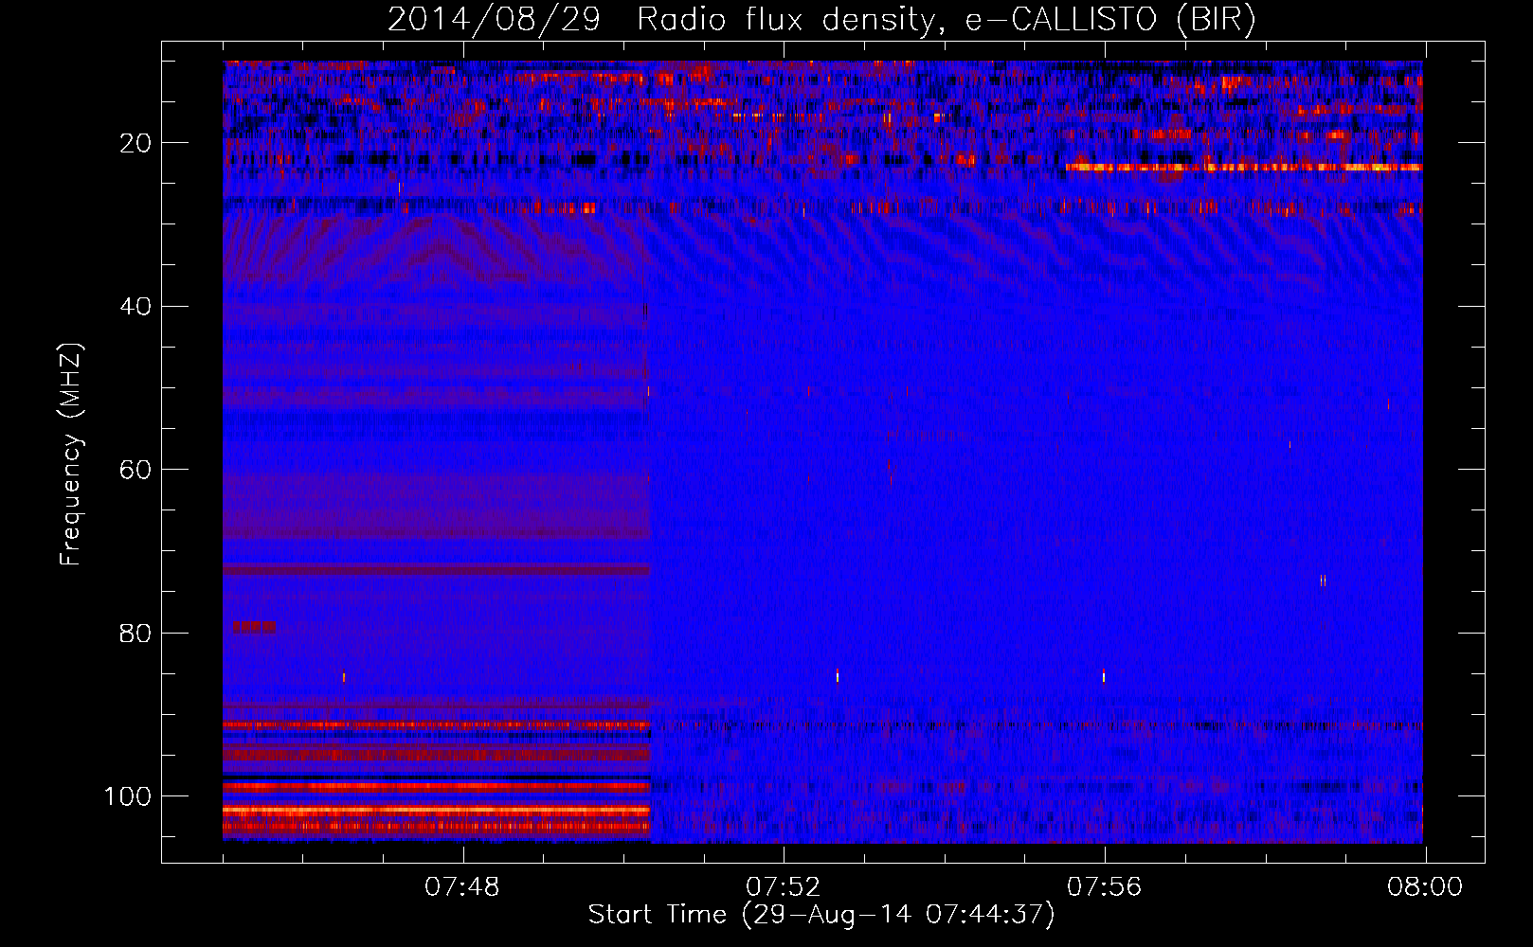Screen dimensions: 1533x947
Task: Click the 80 MHz frequency tick label
Action: point(136,633)
